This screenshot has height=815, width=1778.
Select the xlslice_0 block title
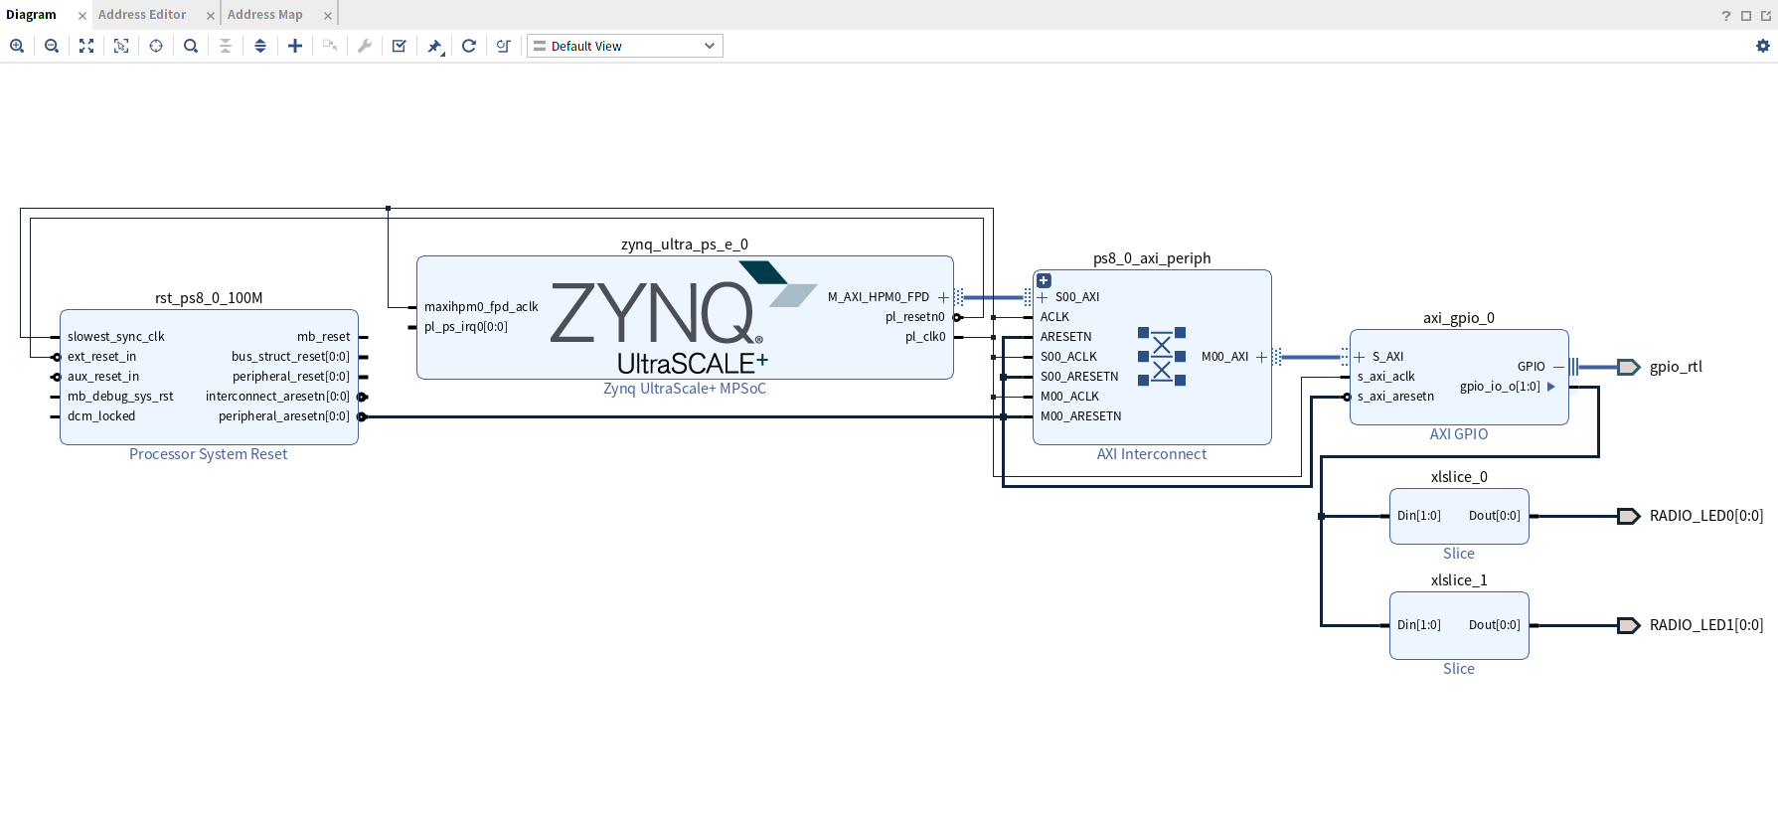coord(1459,477)
